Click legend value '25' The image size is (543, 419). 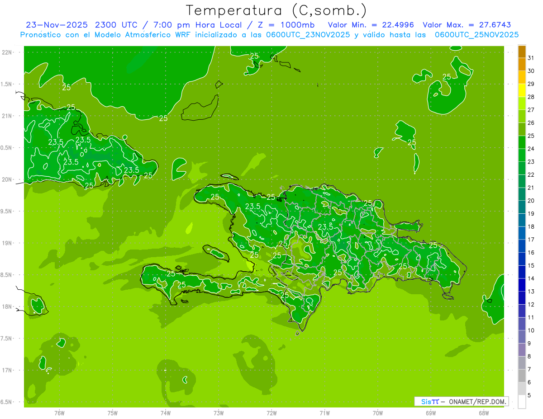pos(531,136)
